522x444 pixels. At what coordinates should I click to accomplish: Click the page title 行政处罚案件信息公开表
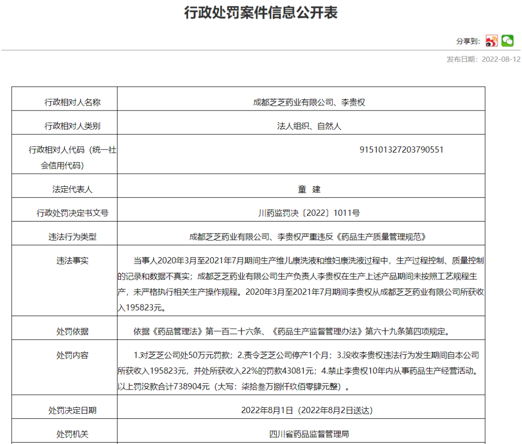(x=261, y=13)
